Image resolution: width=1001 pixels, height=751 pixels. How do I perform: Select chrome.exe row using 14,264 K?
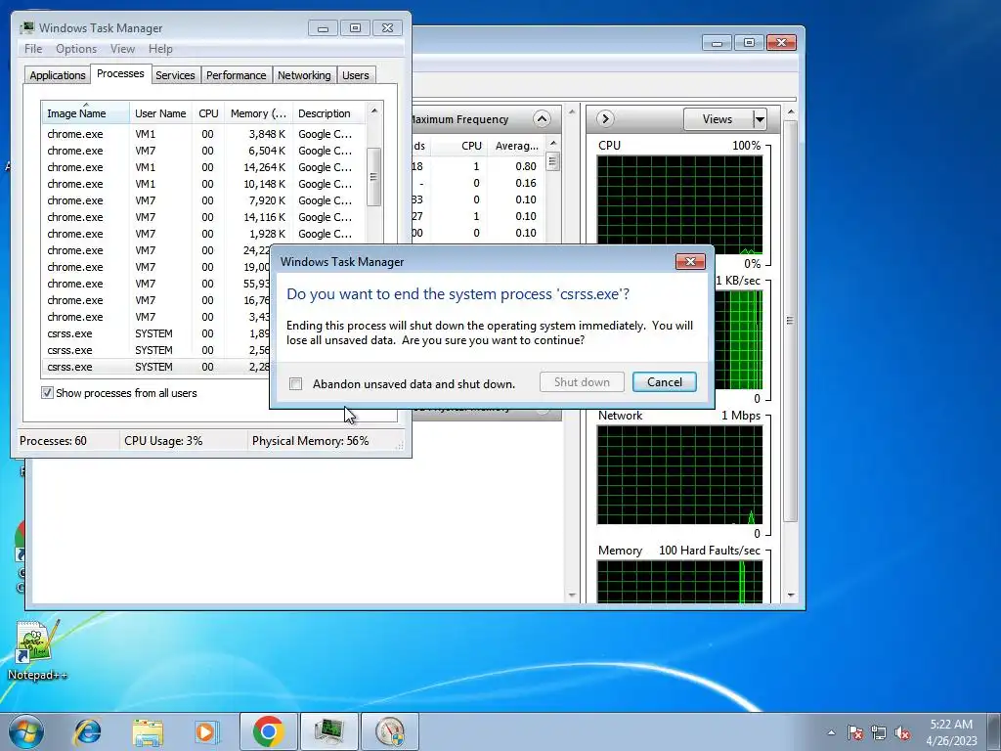(203, 167)
